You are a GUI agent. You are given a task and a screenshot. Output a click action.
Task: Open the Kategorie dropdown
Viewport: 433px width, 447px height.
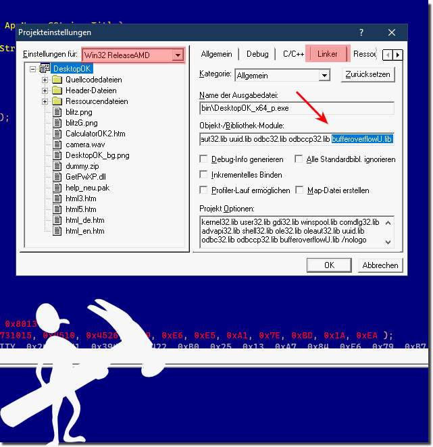click(x=324, y=76)
